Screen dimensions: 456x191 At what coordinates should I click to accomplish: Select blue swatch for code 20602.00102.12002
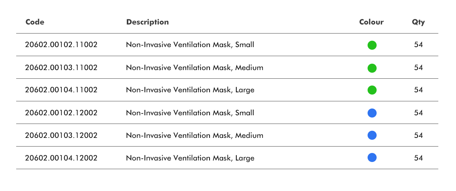click(x=372, y=113)
